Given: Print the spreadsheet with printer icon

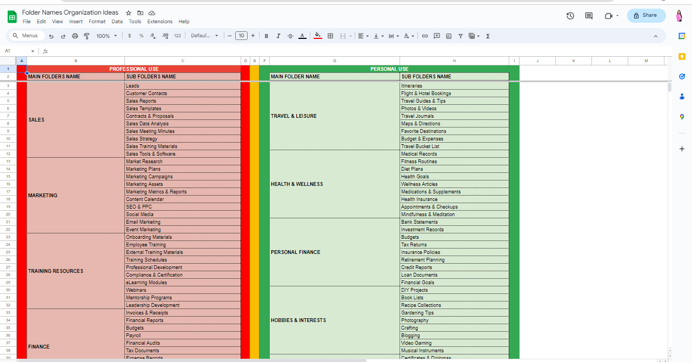Looking at the screenshot, I should 75,36.
